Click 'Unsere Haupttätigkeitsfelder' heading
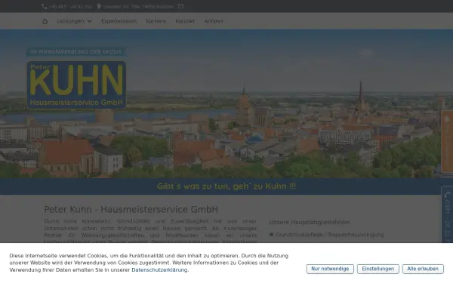The image size is (453, 283). tap(310, 223)
